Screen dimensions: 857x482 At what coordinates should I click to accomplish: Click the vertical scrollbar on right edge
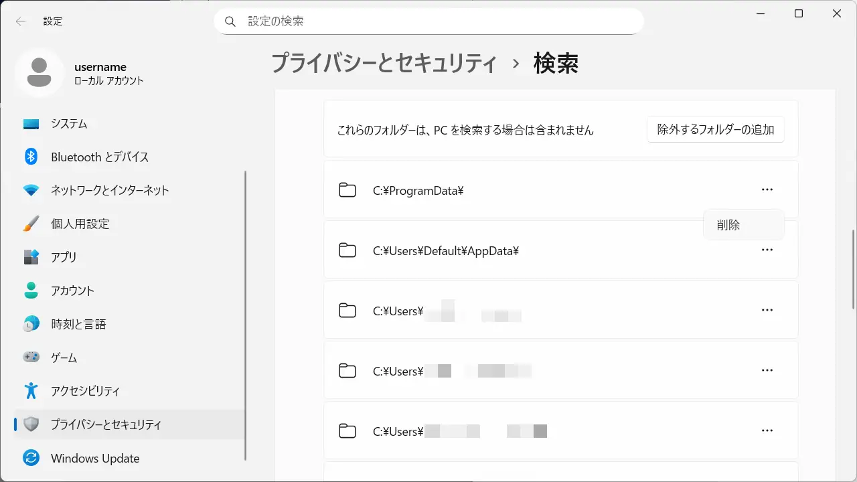852,268
